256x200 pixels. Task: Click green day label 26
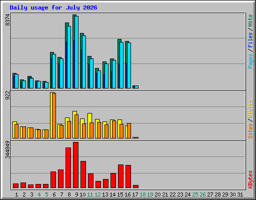202,194
